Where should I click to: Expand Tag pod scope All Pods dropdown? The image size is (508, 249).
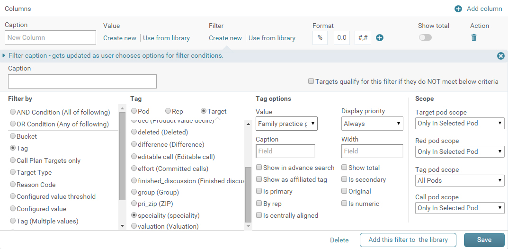[x=460, y=180]
